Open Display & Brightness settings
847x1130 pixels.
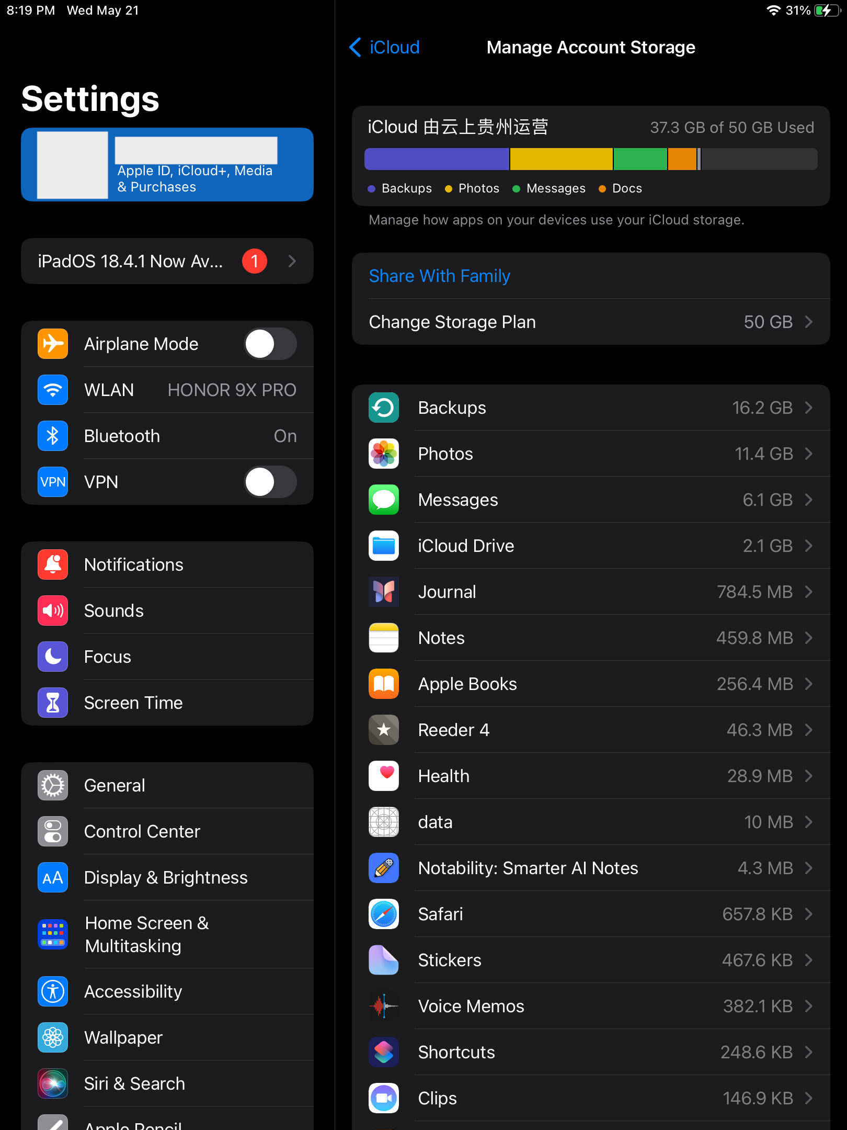[x=167, y=877]
